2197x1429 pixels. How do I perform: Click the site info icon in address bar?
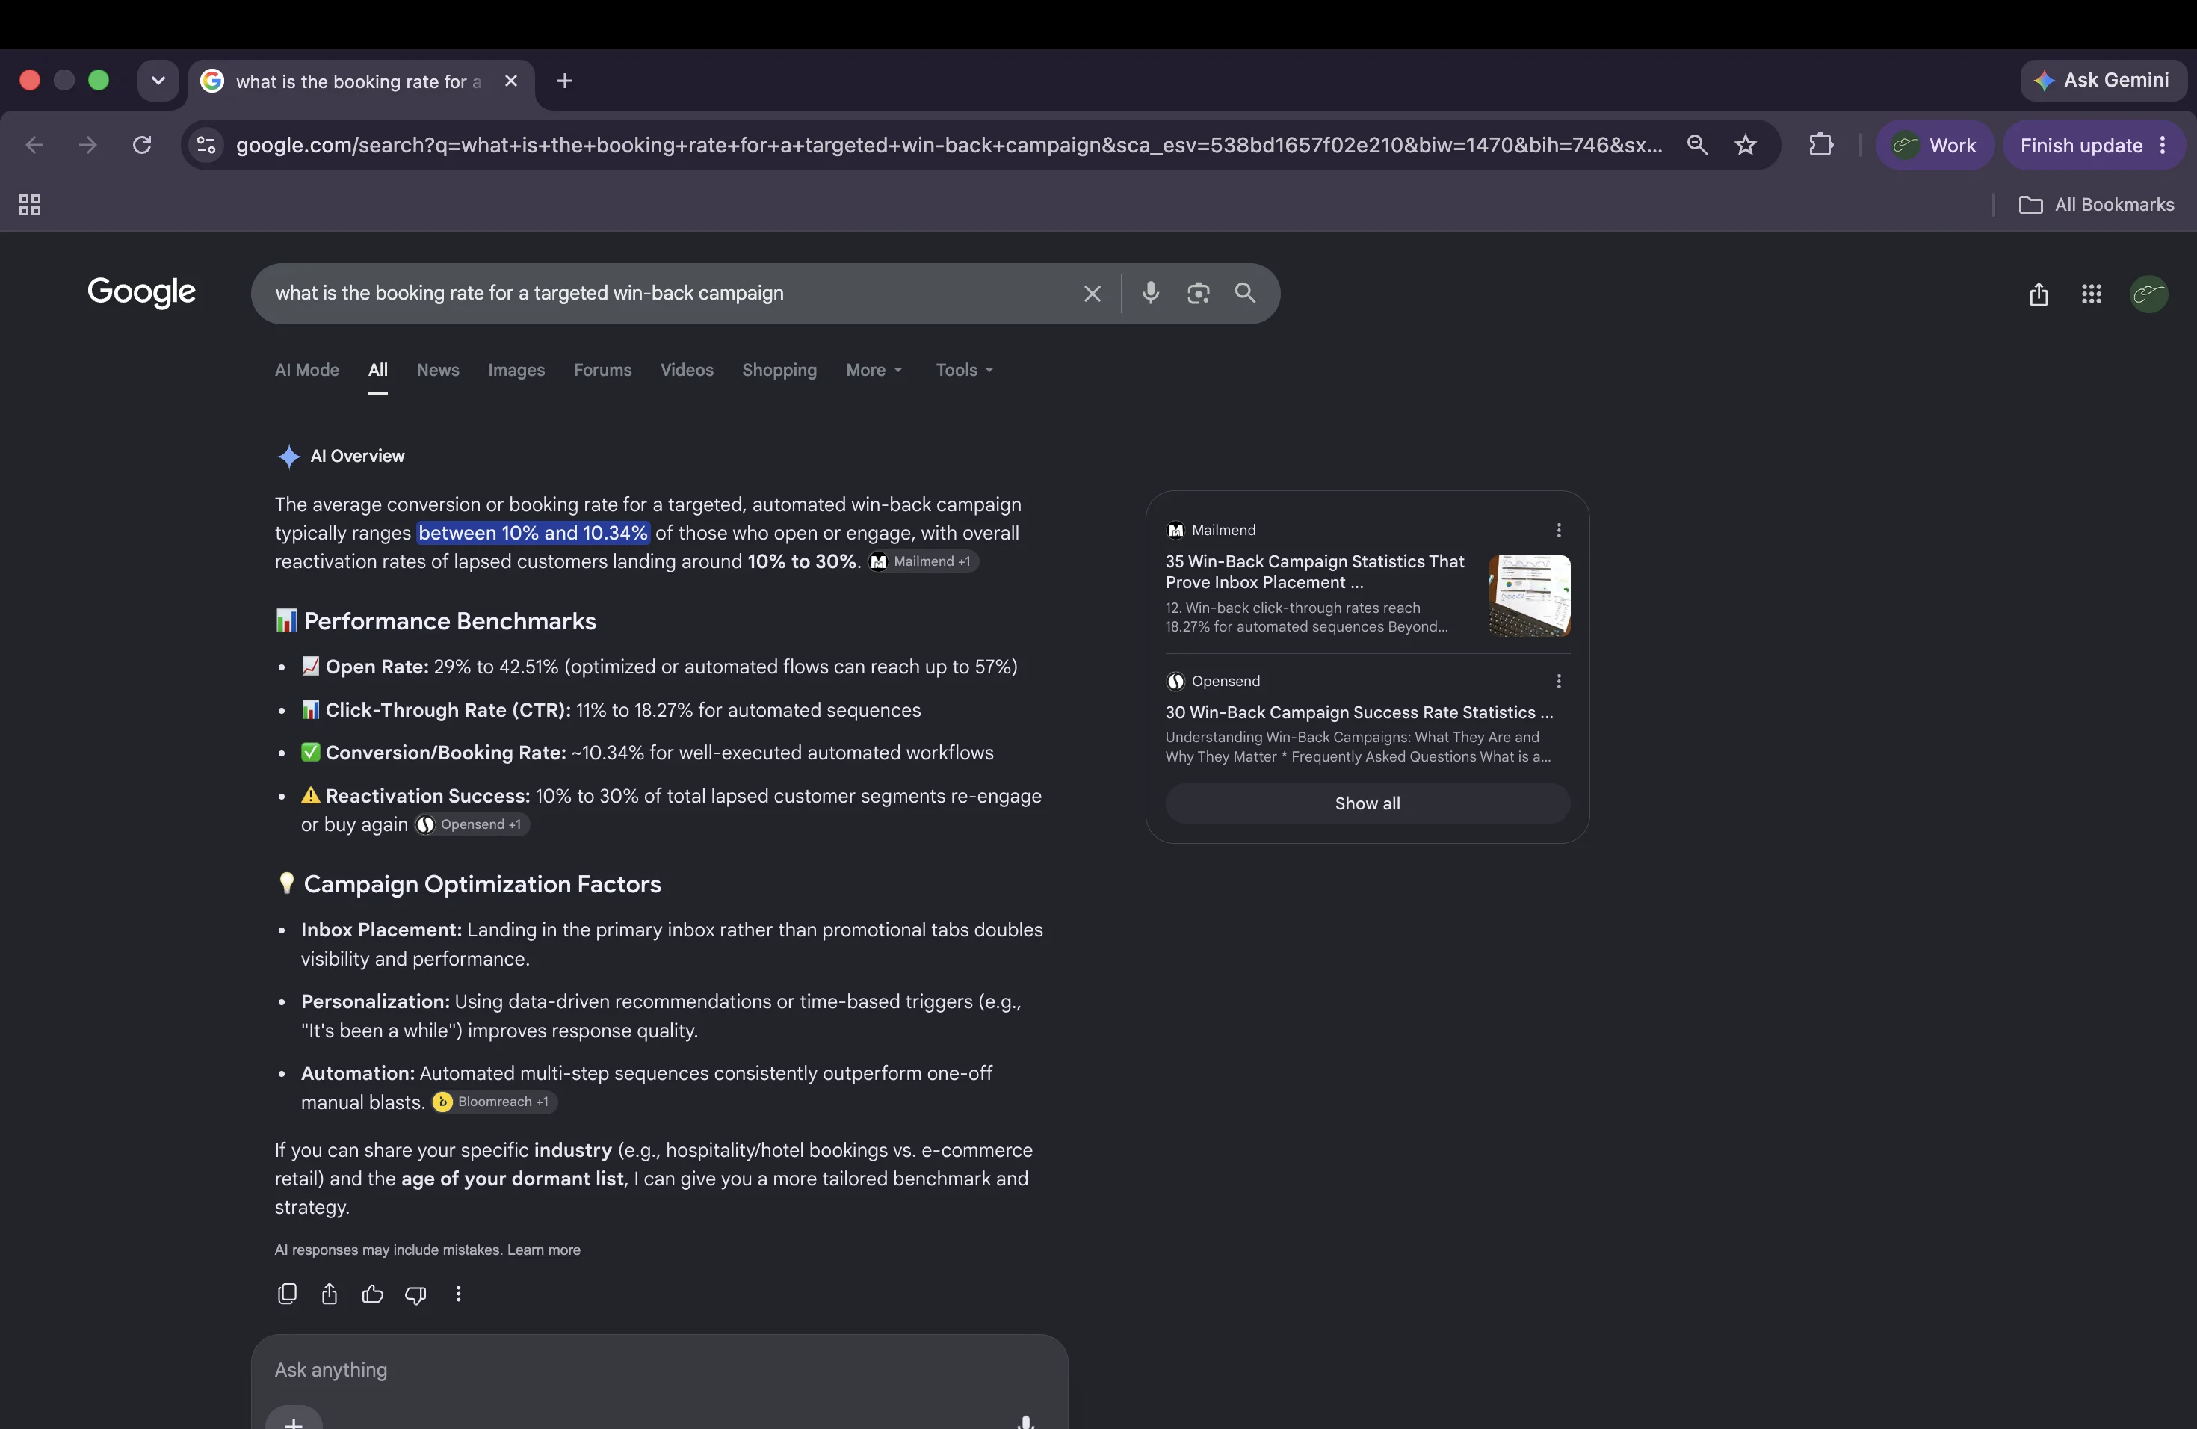[x=207, y=145]
